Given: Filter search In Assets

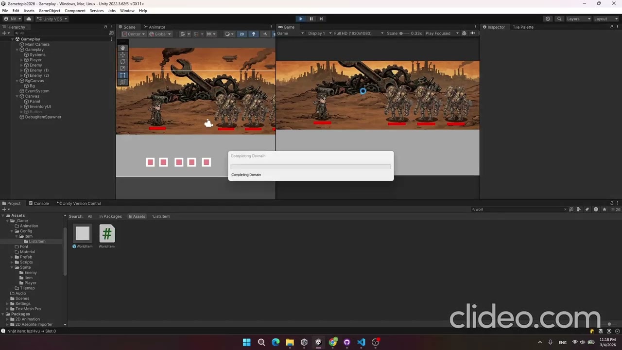Looking at the screenshot, I should point(137,216).
